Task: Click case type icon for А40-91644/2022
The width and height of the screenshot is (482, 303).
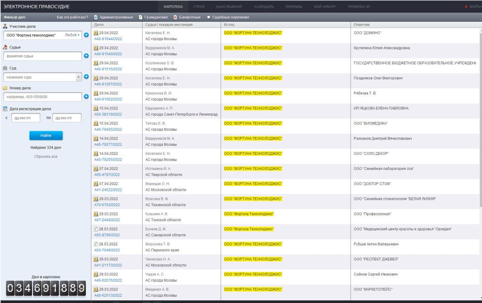Action: click(x=96, y=33)
